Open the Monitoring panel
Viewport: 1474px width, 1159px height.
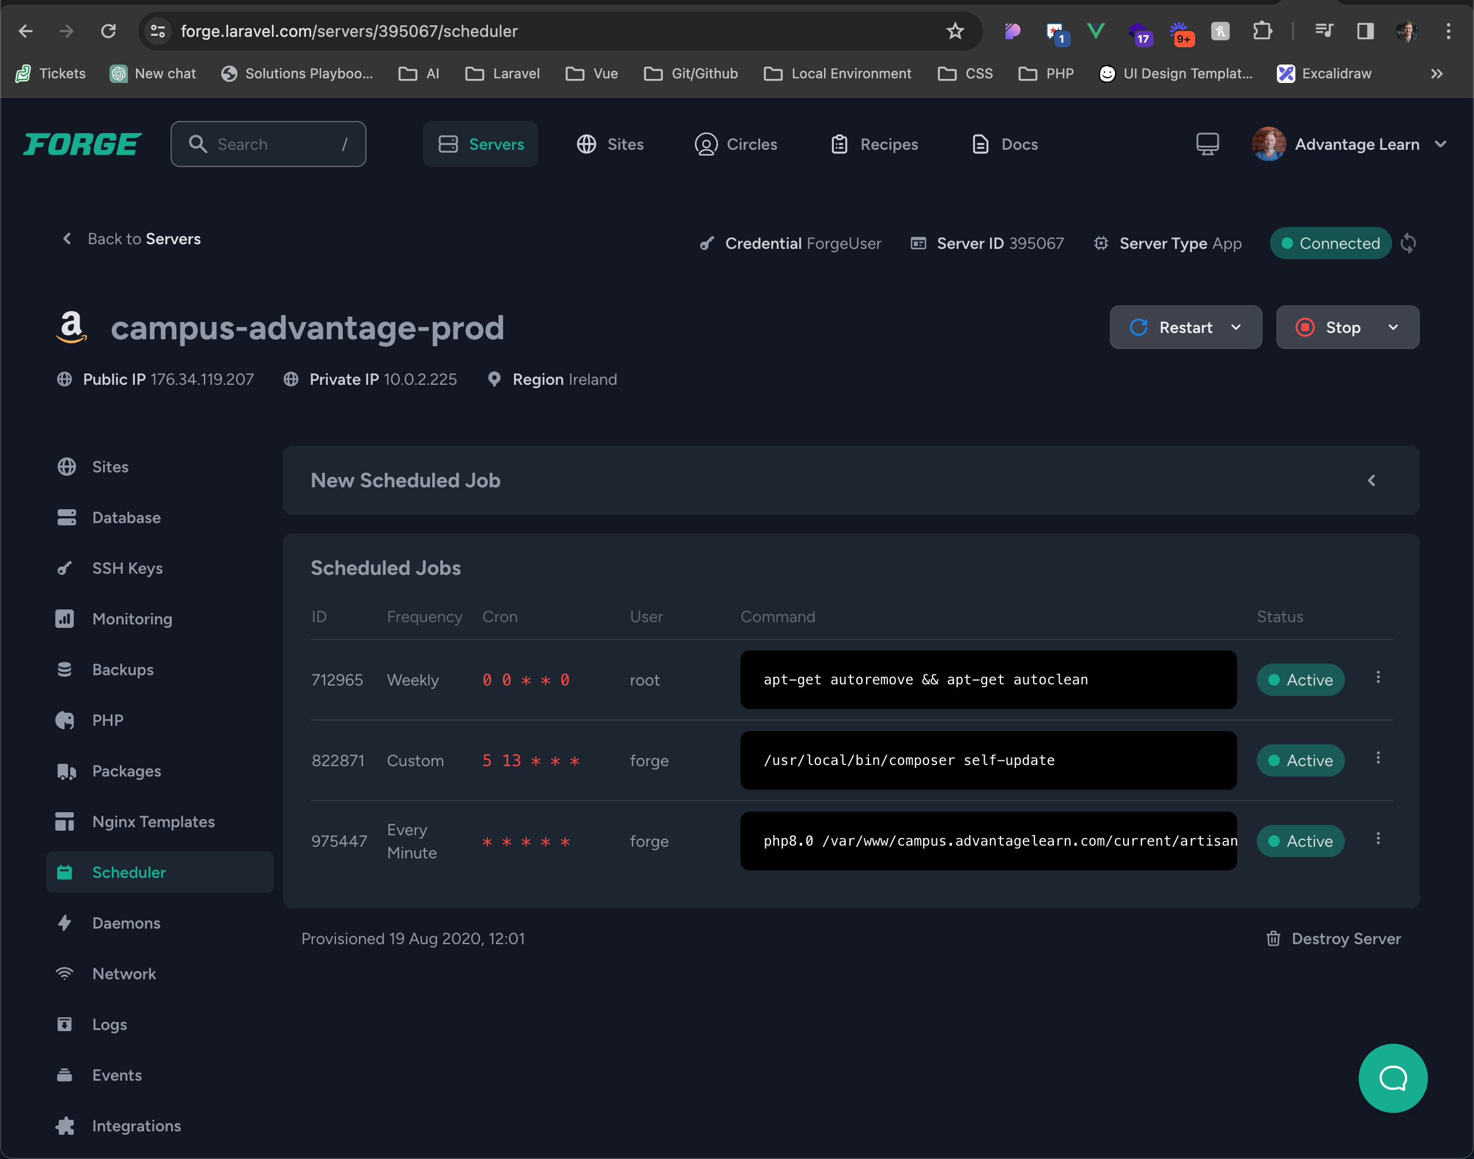pos(131,618)
